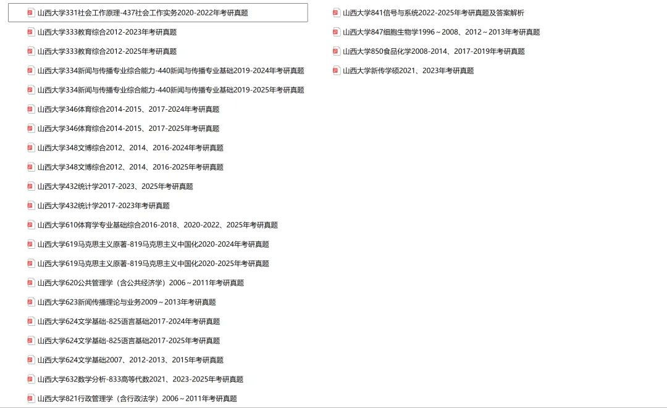Select file 山西大学624文学基础-825语言基础2017-2025年考研真题

pos(129,341)
